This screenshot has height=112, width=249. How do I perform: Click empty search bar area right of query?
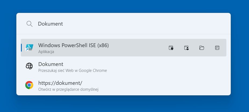[x=143, y=24]
